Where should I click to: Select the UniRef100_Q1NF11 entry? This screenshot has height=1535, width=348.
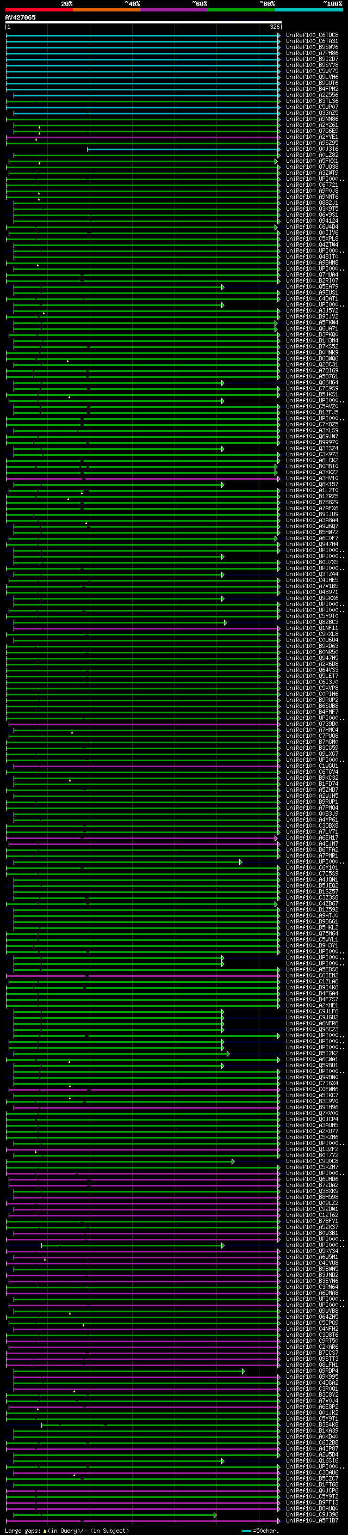pos(312,628)
